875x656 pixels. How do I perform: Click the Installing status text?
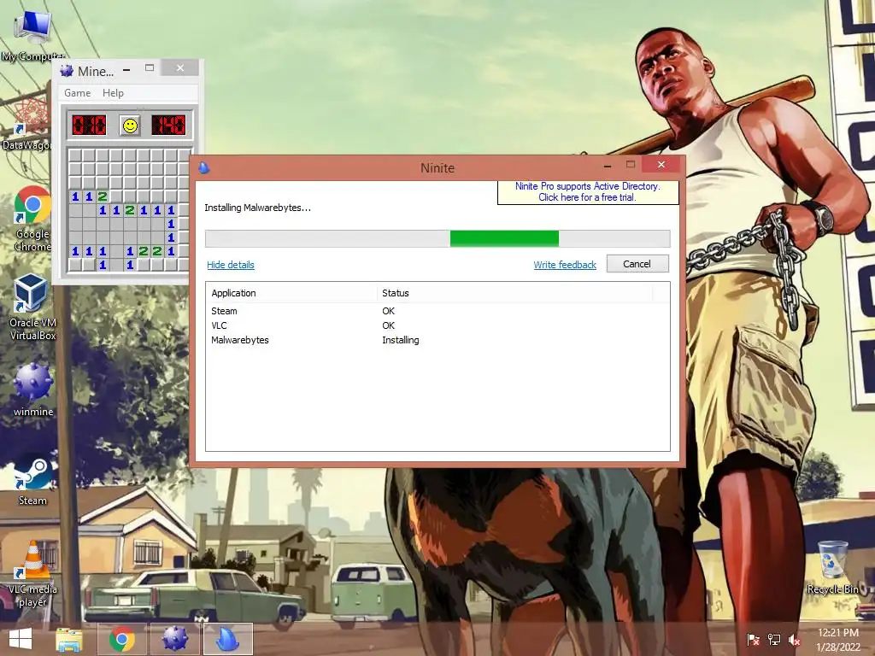(400, 340)
